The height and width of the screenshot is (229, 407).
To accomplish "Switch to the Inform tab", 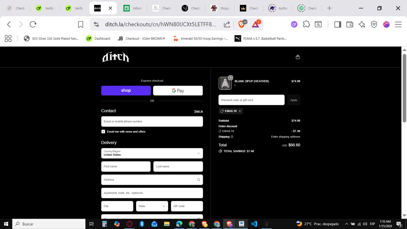I will click(133, 8).
